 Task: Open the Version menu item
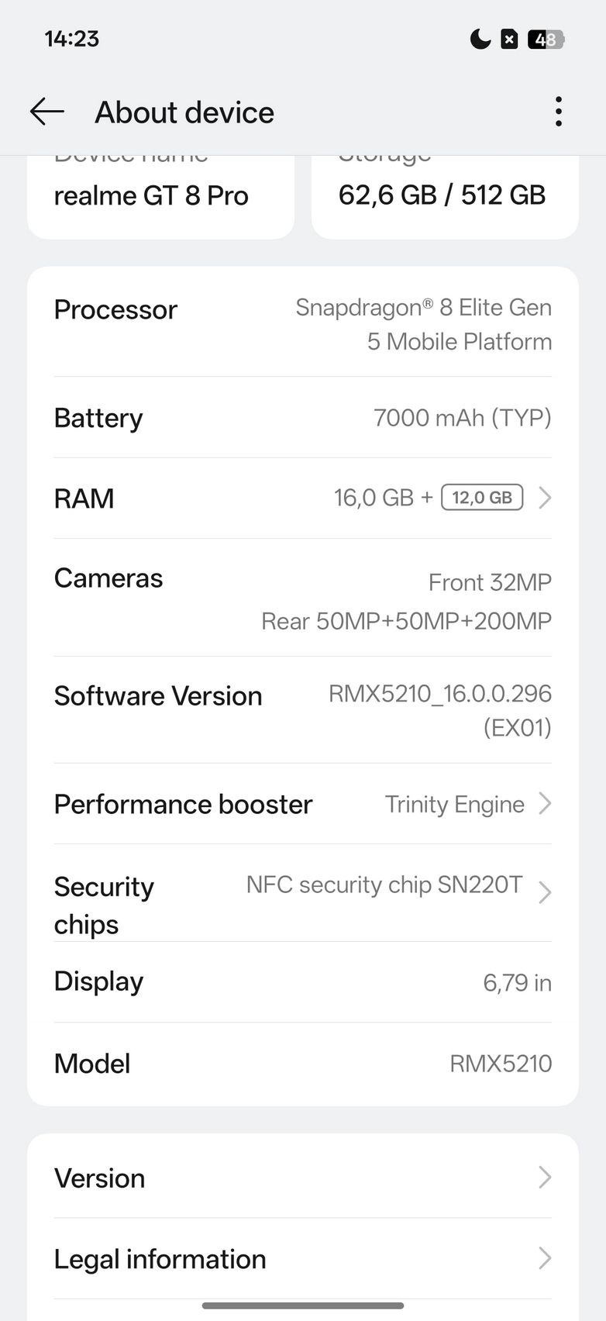(100, 1178)
